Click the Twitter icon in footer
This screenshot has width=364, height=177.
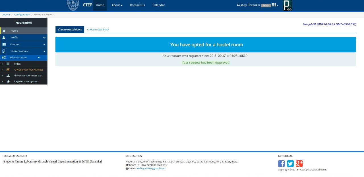[x=290, y=164]
